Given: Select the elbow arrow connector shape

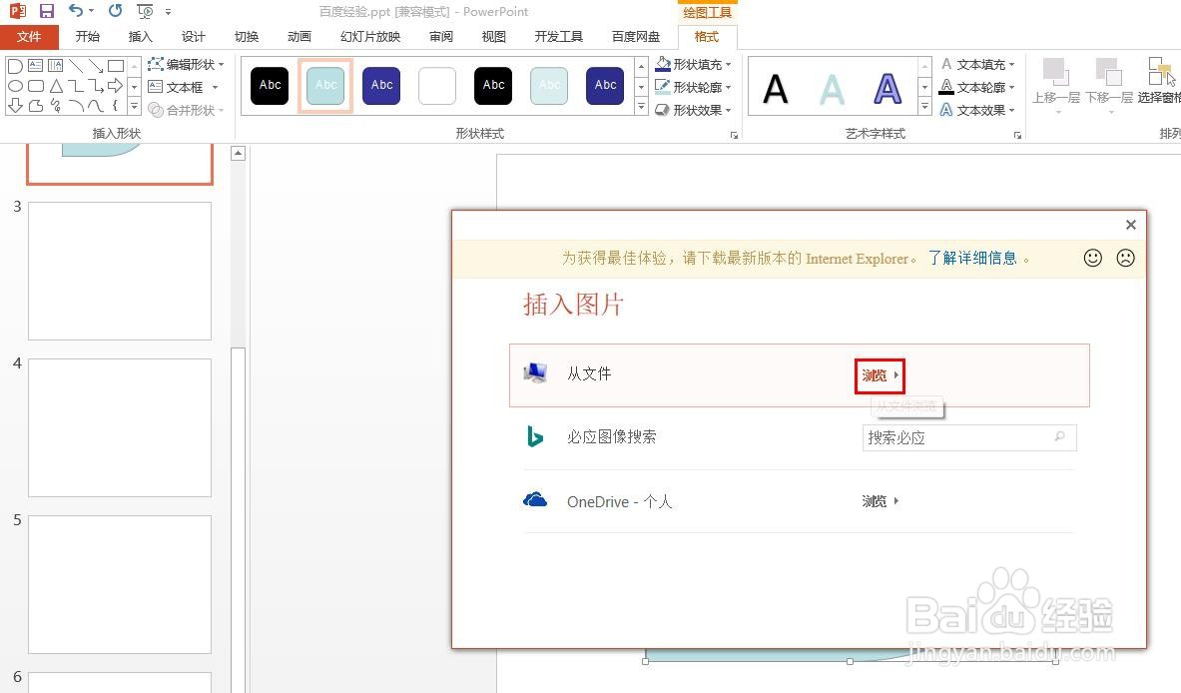Looking at the screenshot, I should (x=95, y=86).
